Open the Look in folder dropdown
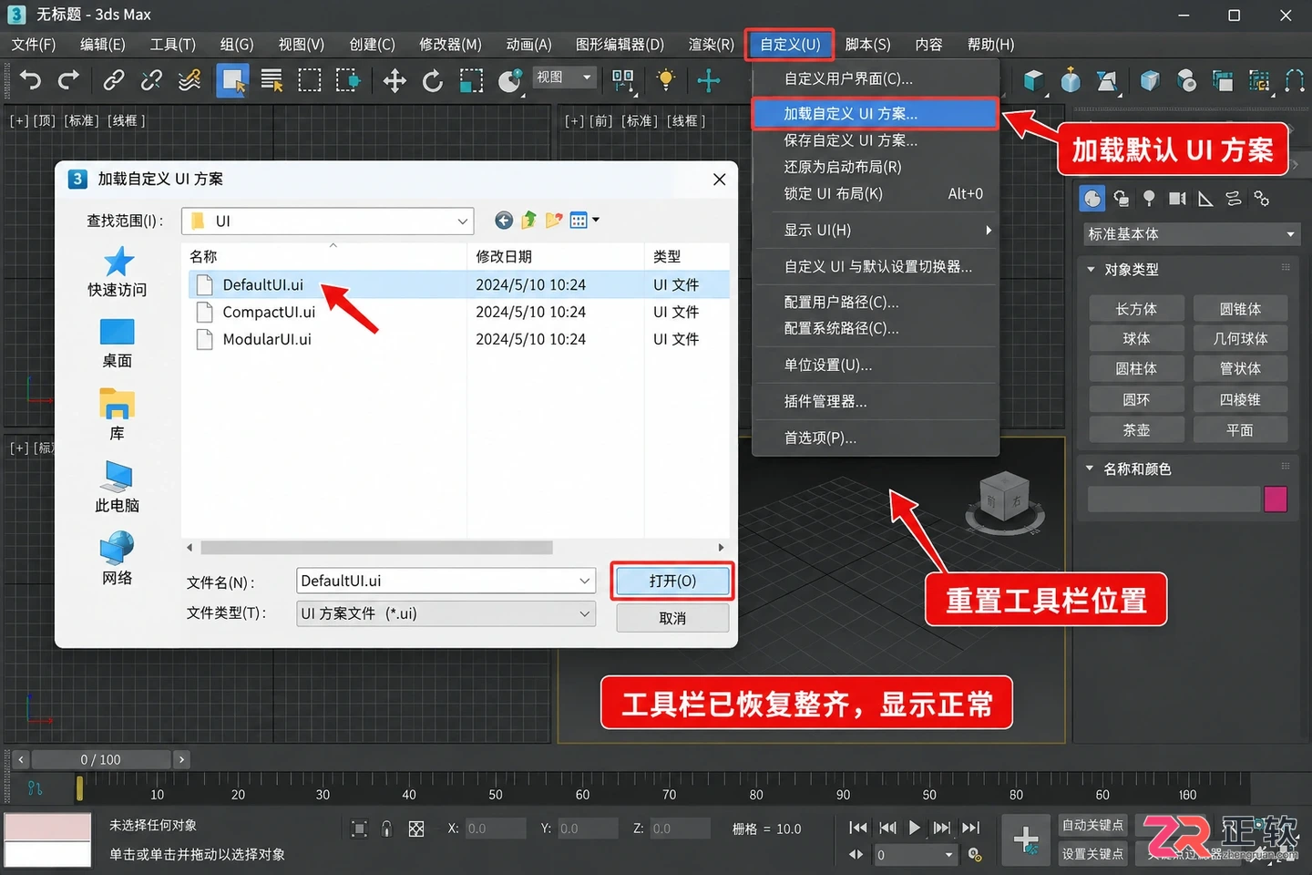The height and width of the screenshot is (875, 1312). click(327, 221)
